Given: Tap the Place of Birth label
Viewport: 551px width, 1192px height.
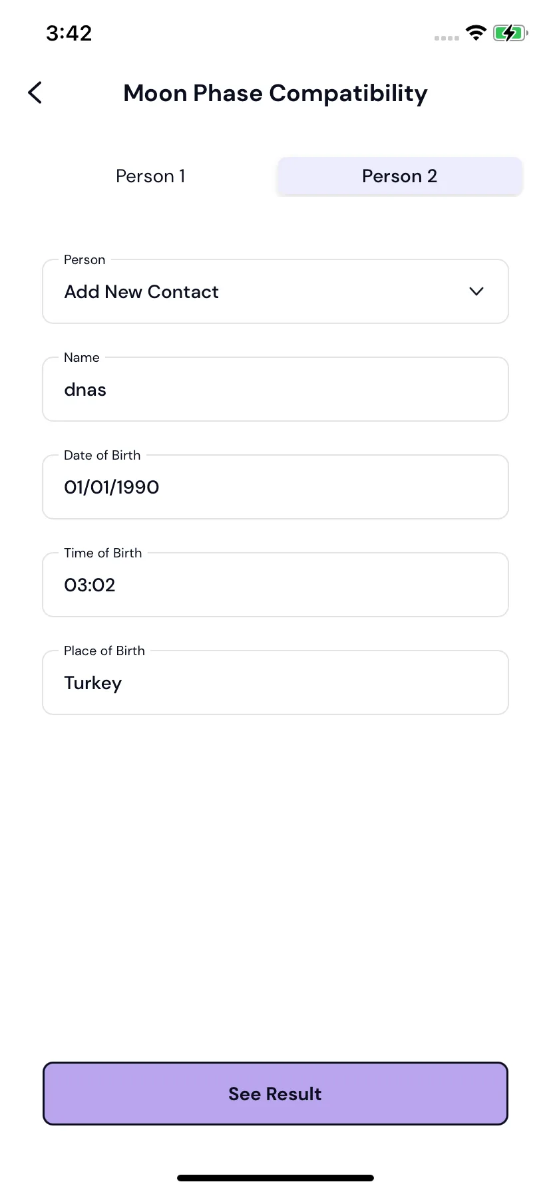Looking at the screenshot, I should 104,651.
